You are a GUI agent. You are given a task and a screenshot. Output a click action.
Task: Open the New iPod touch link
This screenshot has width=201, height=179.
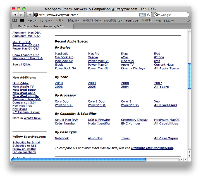pyautogui.click(x=25, y=90)
